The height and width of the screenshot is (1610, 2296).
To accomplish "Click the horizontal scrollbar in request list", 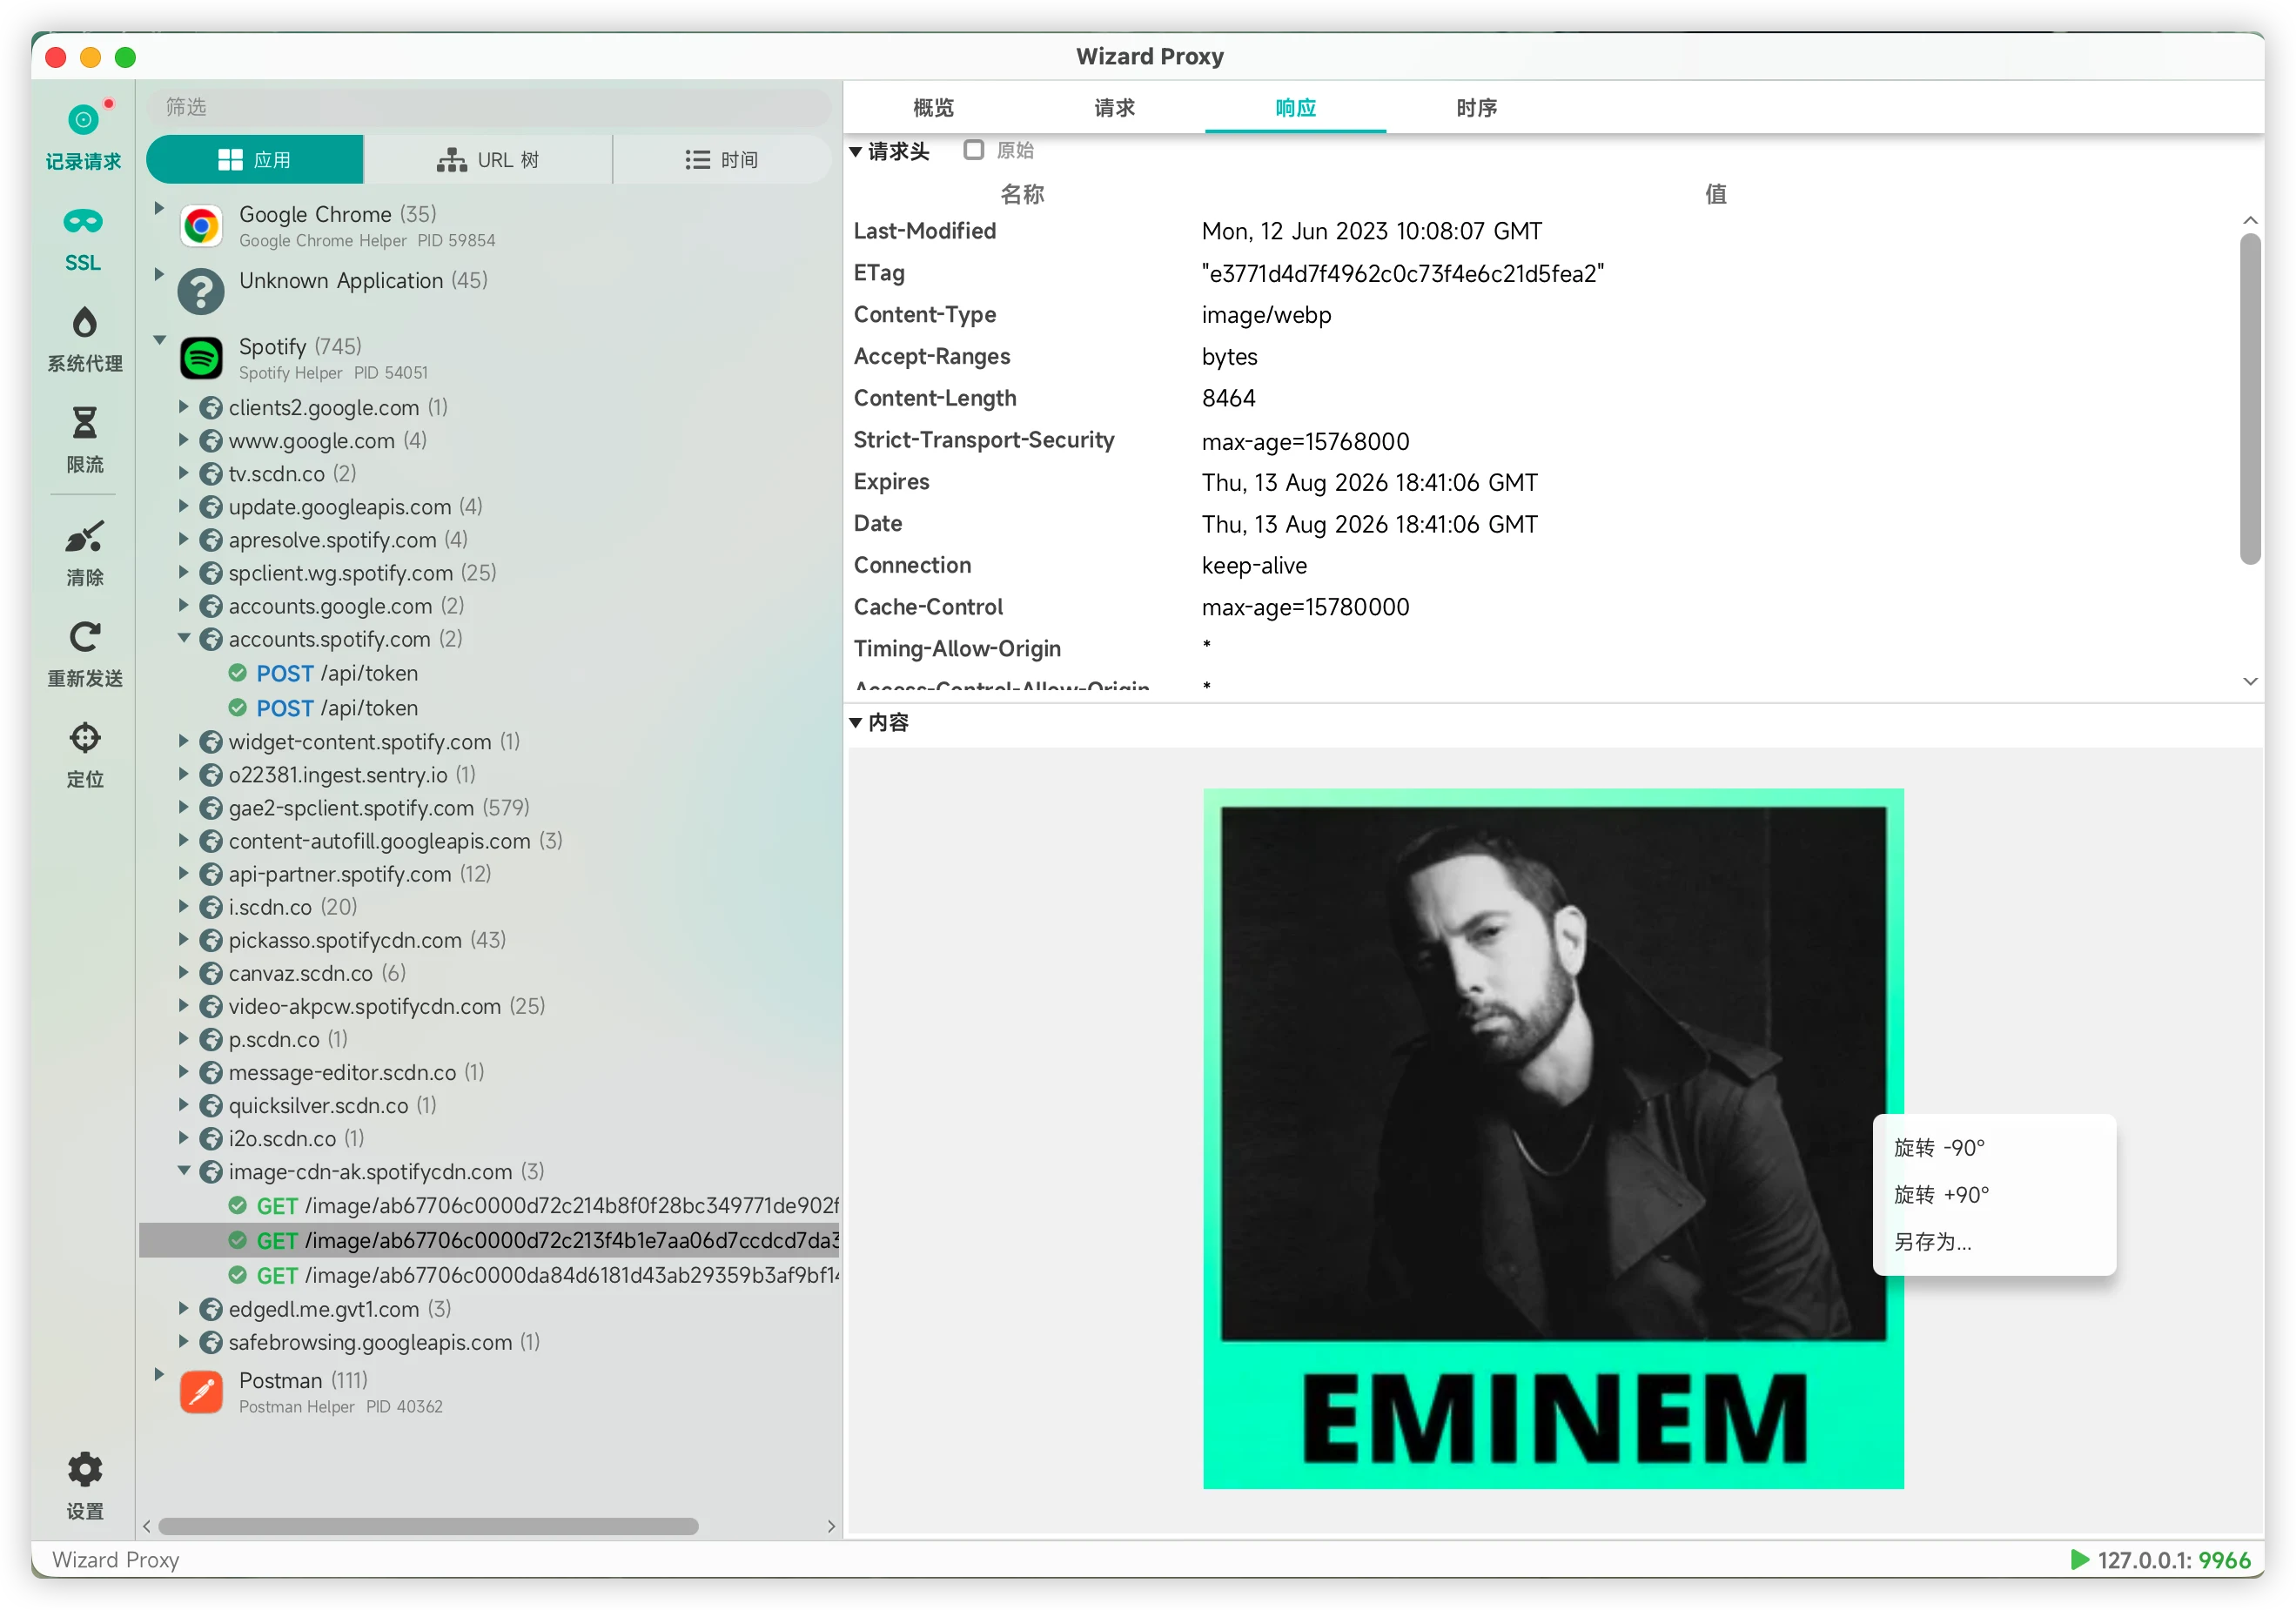I will pos(428,1526).
